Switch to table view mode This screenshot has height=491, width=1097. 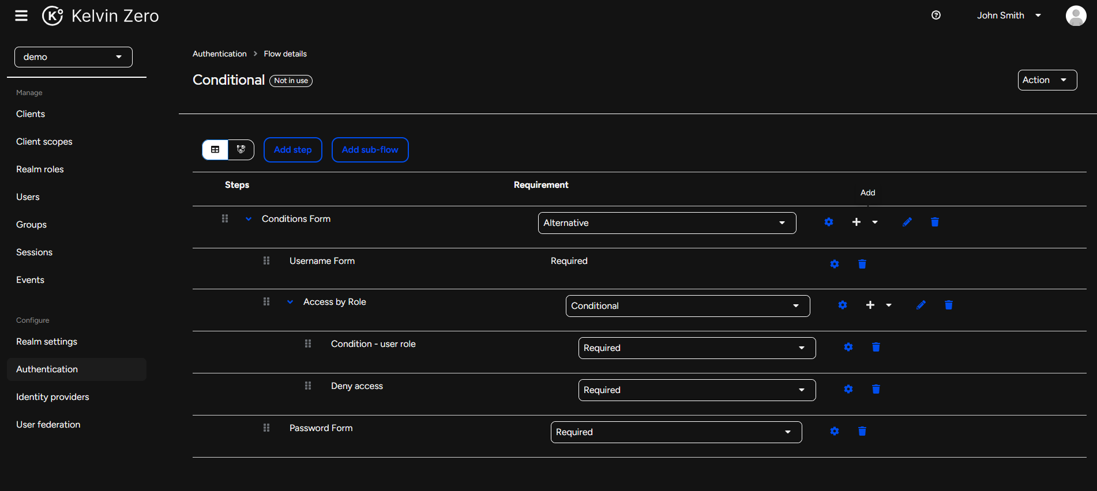[215, 150]
